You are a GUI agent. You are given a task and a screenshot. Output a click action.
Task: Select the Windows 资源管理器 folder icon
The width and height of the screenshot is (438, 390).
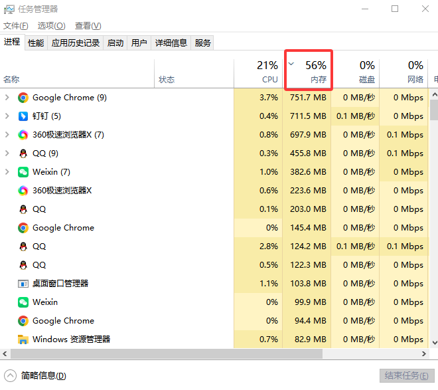click(23, 340)
